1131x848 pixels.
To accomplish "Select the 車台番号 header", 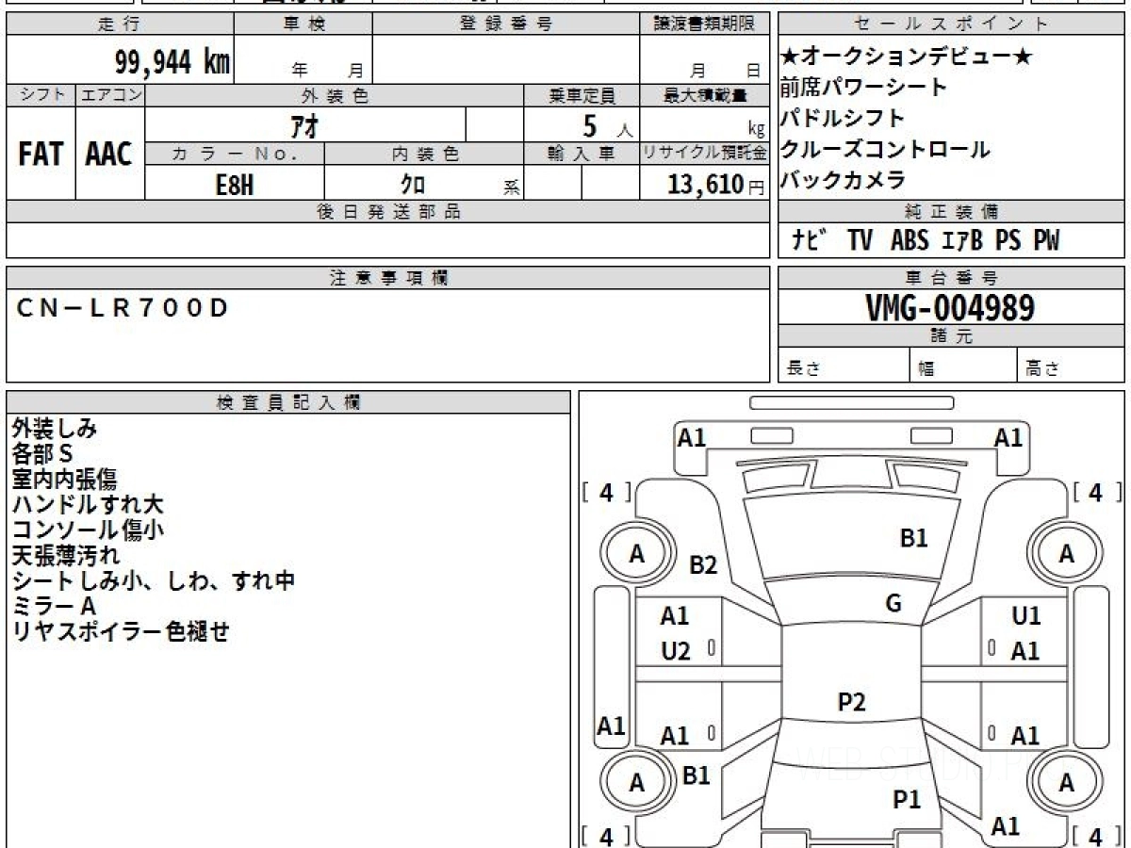I will click(952, 278).
